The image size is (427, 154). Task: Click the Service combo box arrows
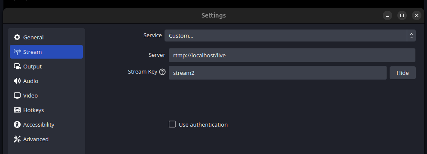(412, 36)
